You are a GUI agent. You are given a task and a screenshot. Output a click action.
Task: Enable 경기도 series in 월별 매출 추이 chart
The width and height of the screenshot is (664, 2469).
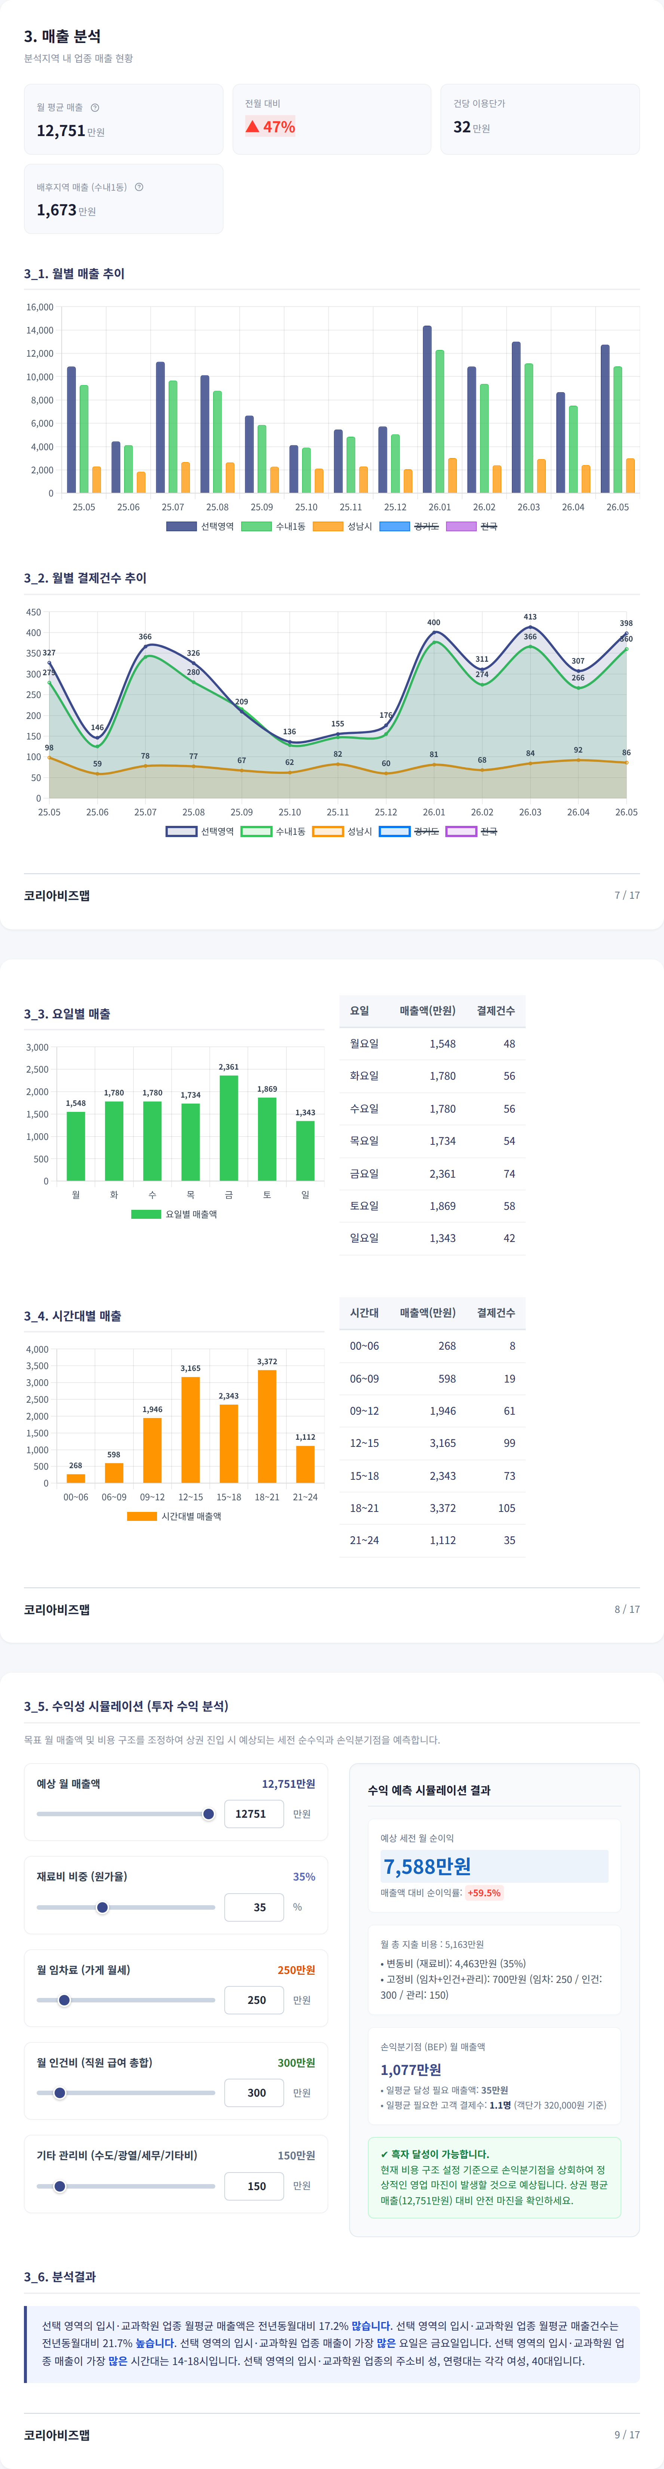pyautogui.click(x=409, y=526)
